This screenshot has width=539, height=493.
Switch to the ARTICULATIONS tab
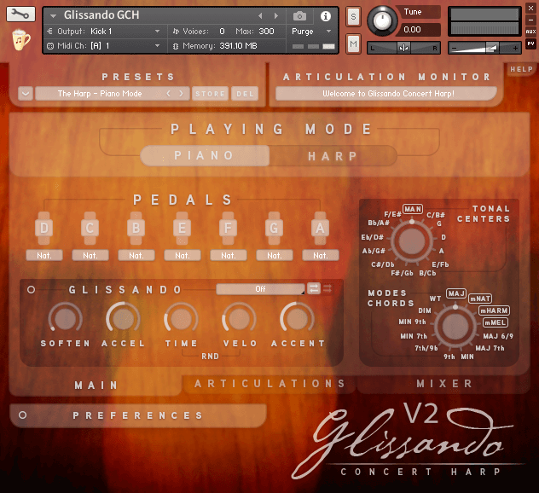269,384
